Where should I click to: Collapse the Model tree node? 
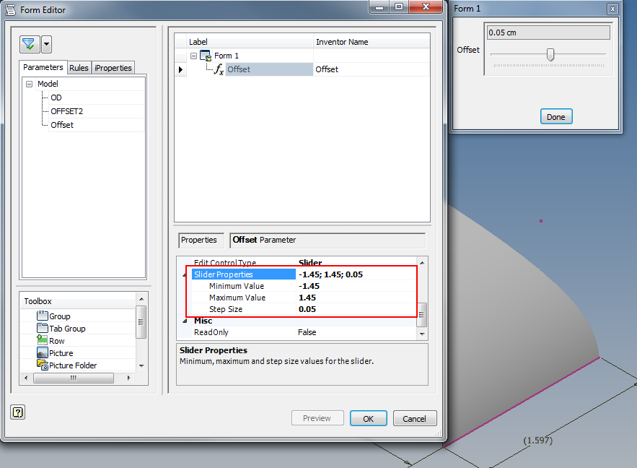(30, 84)
